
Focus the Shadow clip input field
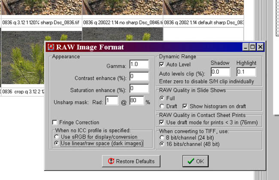coord(220,72)
